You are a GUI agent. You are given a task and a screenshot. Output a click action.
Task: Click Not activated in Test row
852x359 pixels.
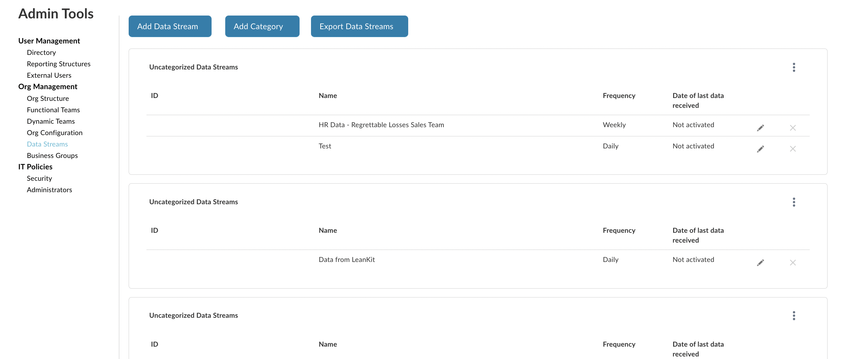693,146
